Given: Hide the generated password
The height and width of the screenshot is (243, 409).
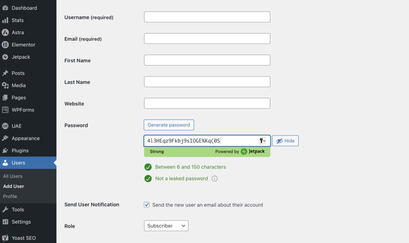Looking at the screenshot, I should (285, 141).
